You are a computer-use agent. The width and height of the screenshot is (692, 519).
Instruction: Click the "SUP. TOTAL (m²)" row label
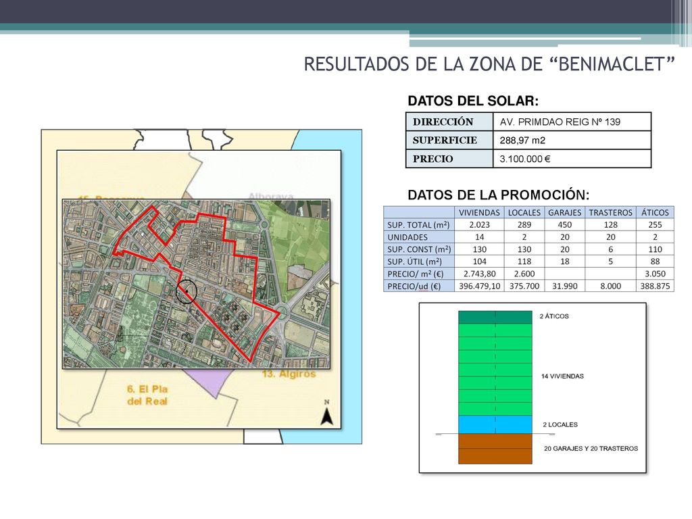coord(418,224)
